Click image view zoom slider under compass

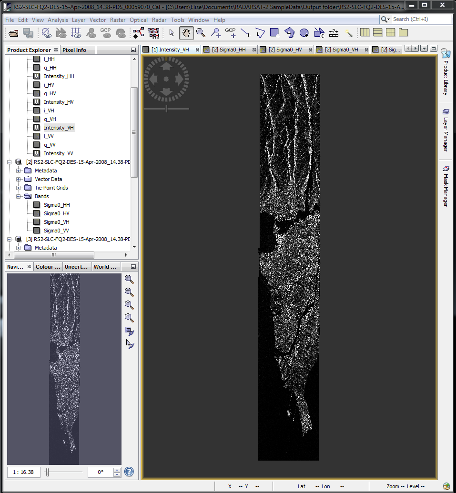click(166, 109)
